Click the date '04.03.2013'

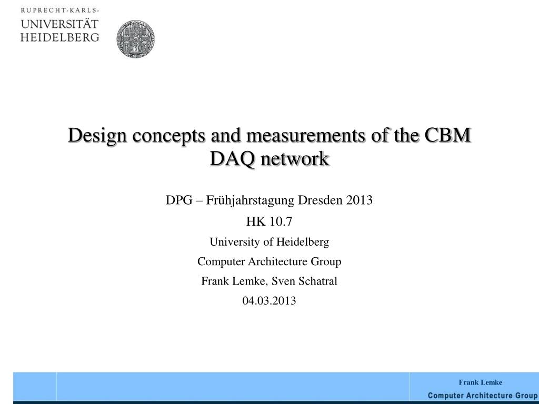click(x=269, y=300)
